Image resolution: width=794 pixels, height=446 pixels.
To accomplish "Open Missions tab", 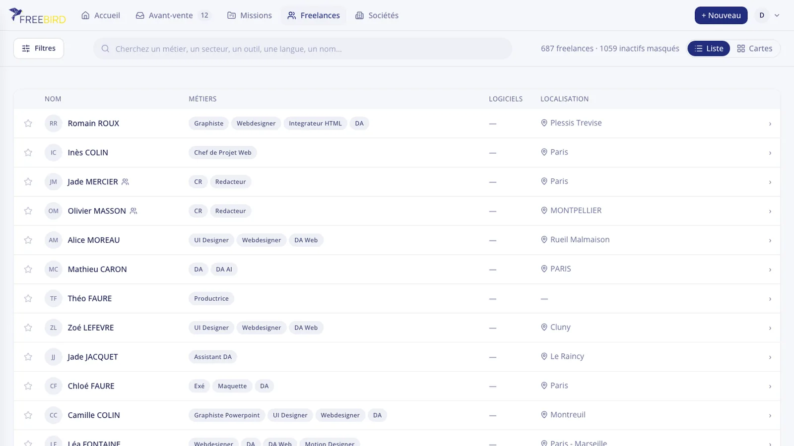I will click(x=250, y=15).
